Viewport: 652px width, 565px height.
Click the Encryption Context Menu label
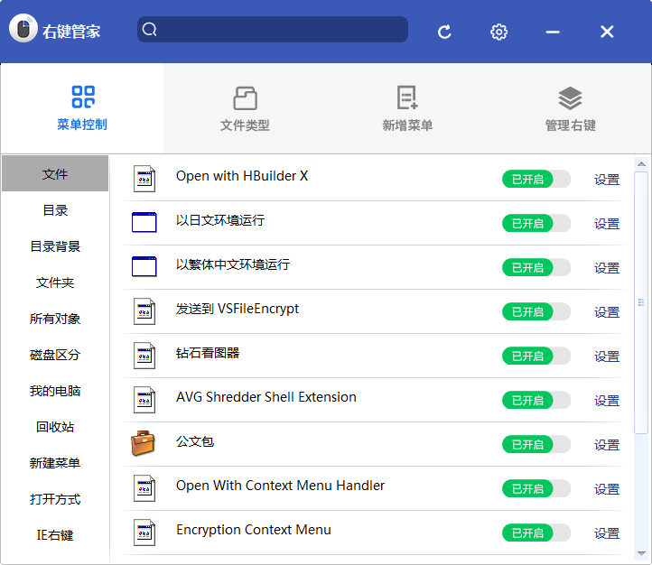(254, 530)
